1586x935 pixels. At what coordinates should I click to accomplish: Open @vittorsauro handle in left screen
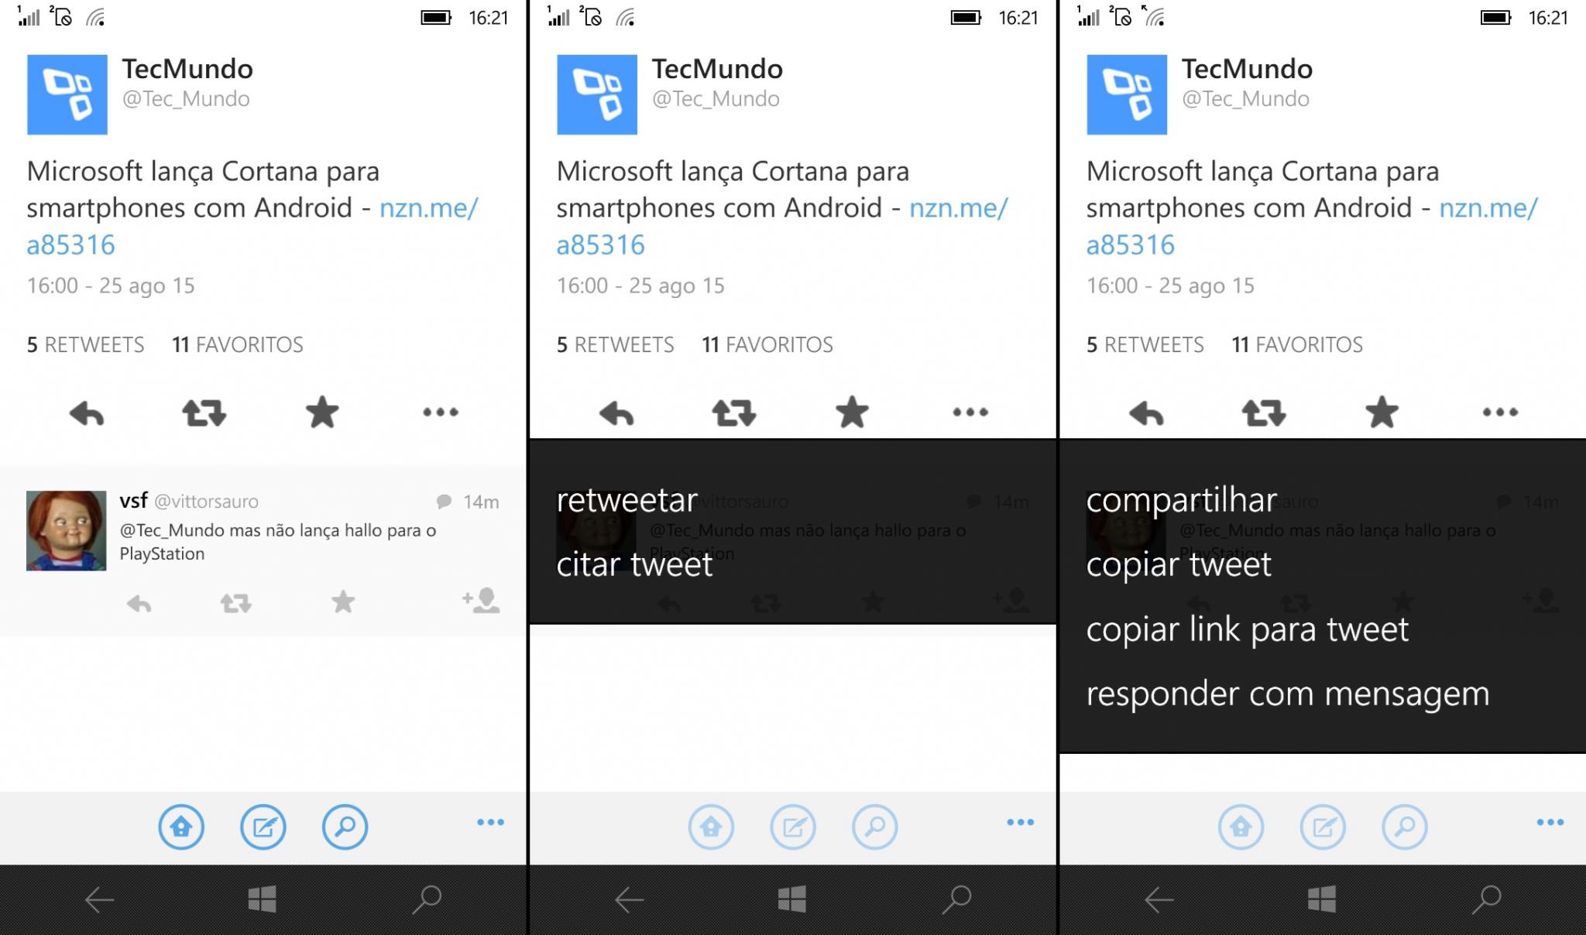(207, 502)
